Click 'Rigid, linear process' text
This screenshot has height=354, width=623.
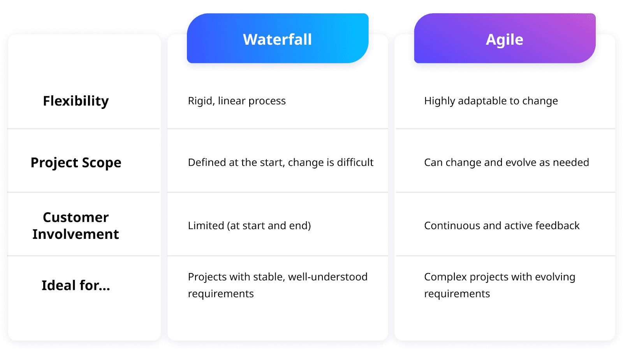tap(237, 101)
